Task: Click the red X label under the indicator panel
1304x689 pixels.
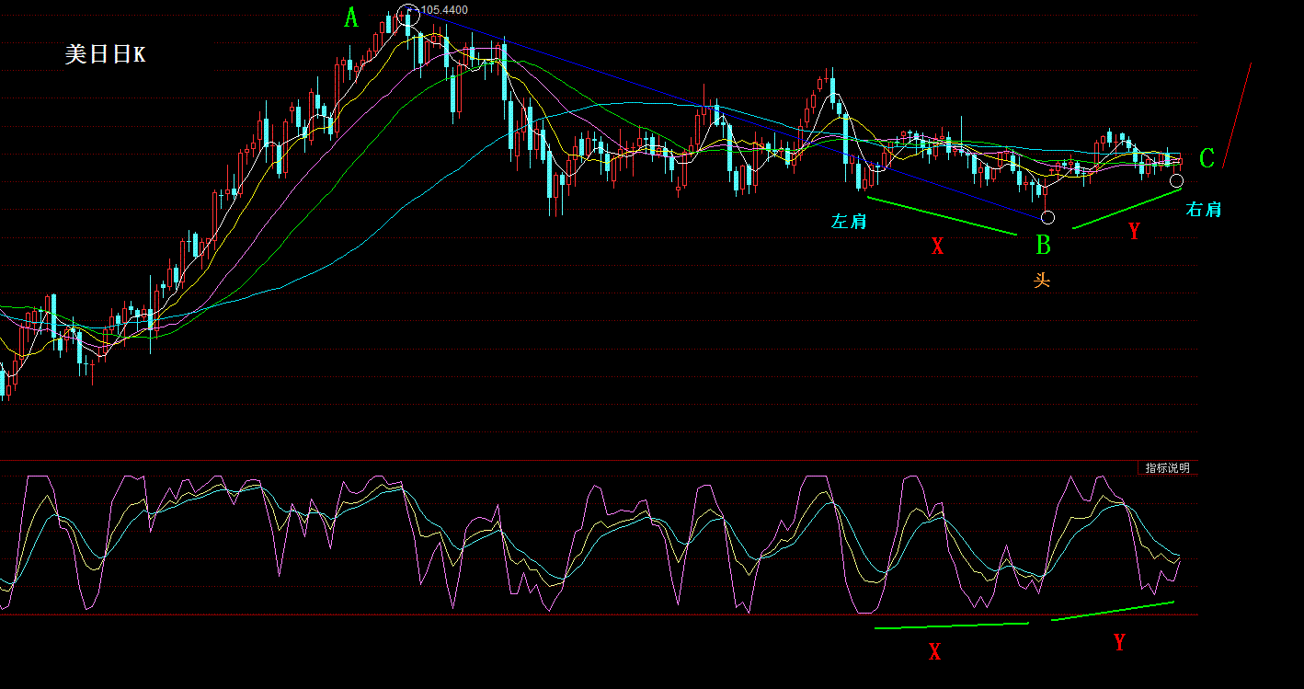Action: coord(935,653)
